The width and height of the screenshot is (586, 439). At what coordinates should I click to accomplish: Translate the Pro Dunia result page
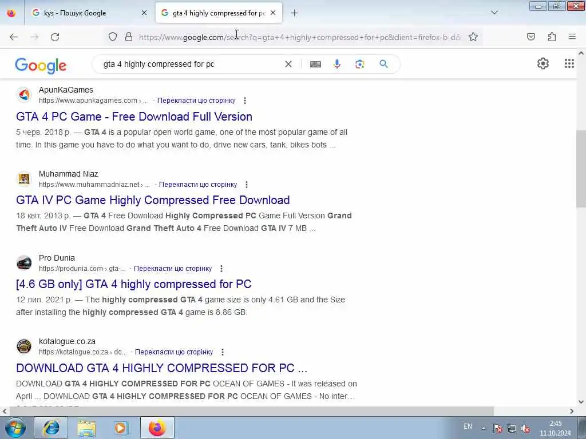tap(173, 269)
